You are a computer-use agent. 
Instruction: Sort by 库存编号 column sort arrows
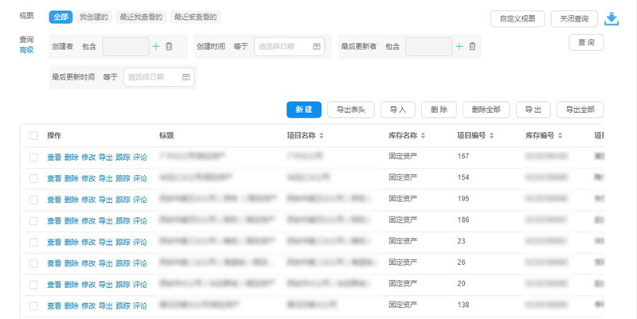561,136
